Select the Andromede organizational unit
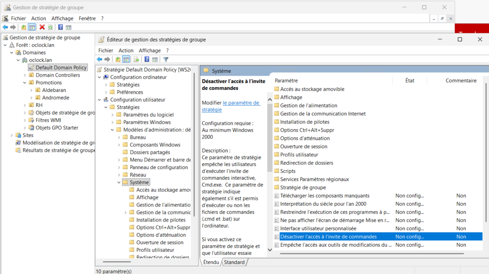Image resolution: width=489 pixels, height=274 pixels. tap(55, 98)
